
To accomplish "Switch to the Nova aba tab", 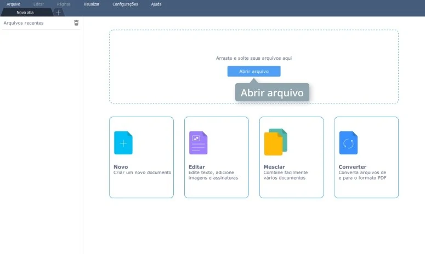I will pyautogui.click(x=26, y=13).
